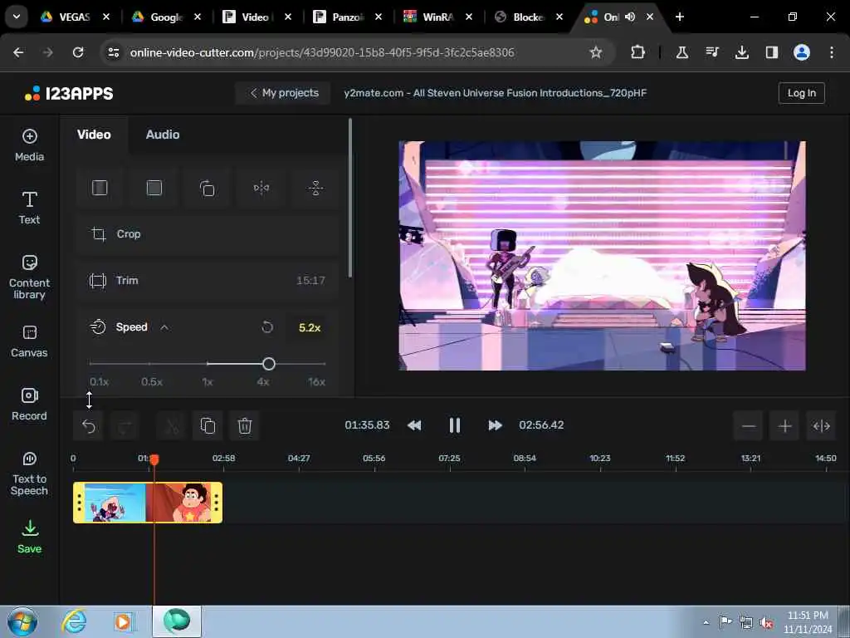Click the 123APPS logo
Viewport: 850px width, 638px height.
[x=69, y=93]
